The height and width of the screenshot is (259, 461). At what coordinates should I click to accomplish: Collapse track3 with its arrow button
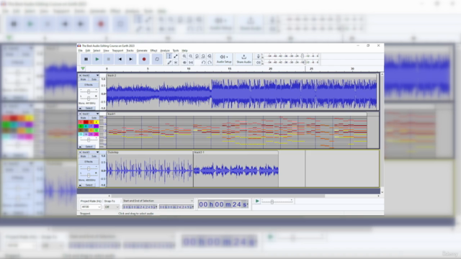click(x=80, y=185)
